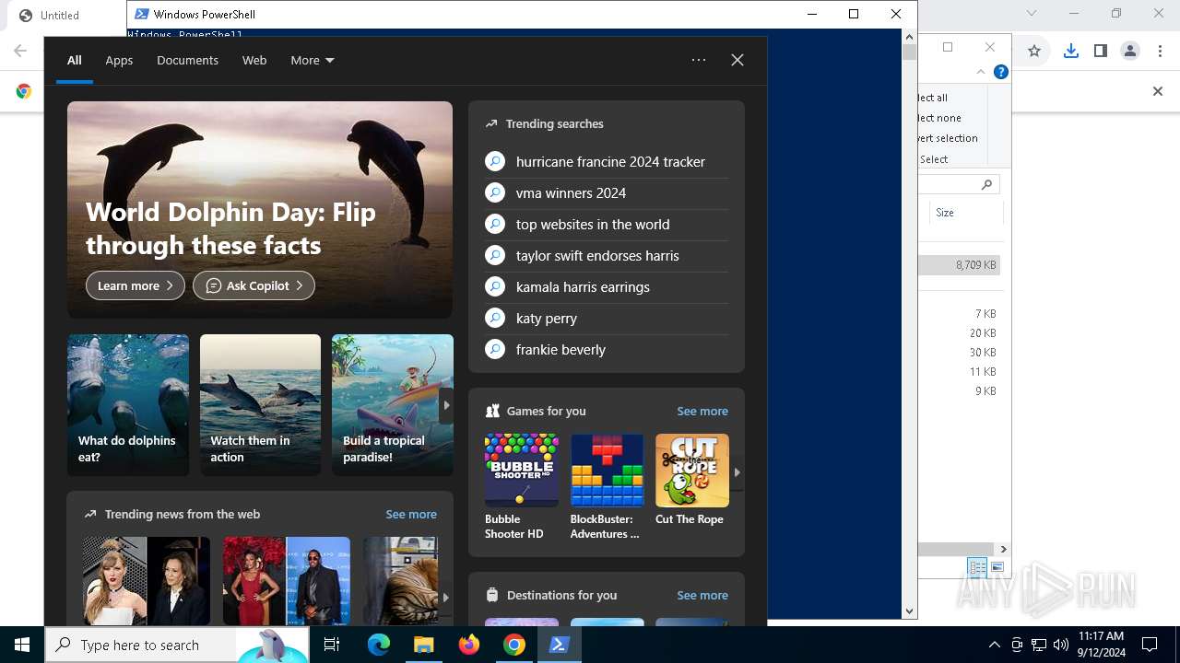Viewport: 1180px width, 663px height.
Task: Click the Explorer search field magnifier
Action: 986,184
